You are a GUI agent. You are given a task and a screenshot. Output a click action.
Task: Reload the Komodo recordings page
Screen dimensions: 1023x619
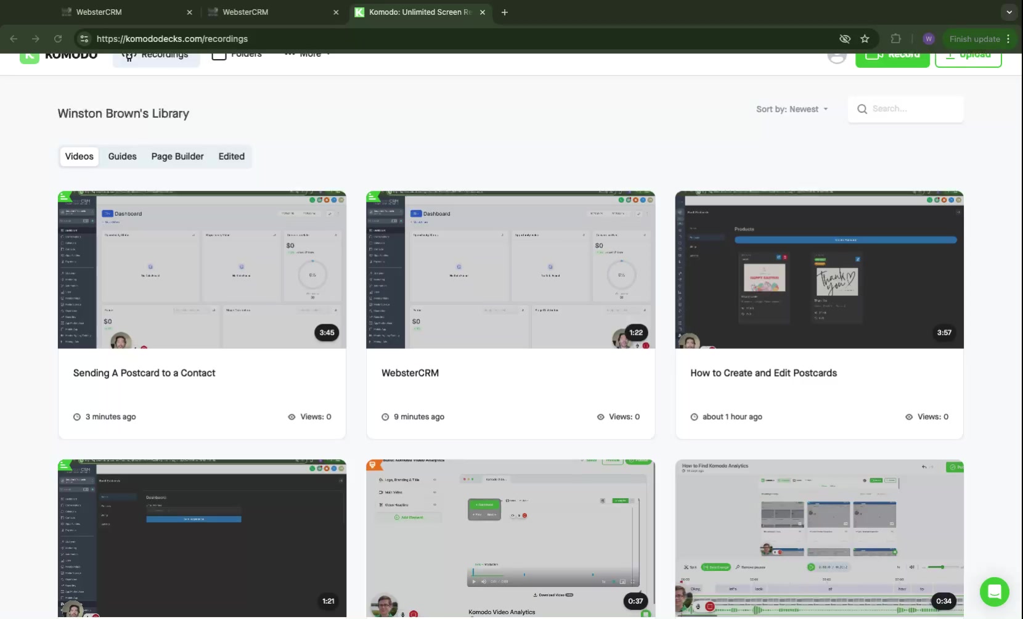click(x=58, y=39)
